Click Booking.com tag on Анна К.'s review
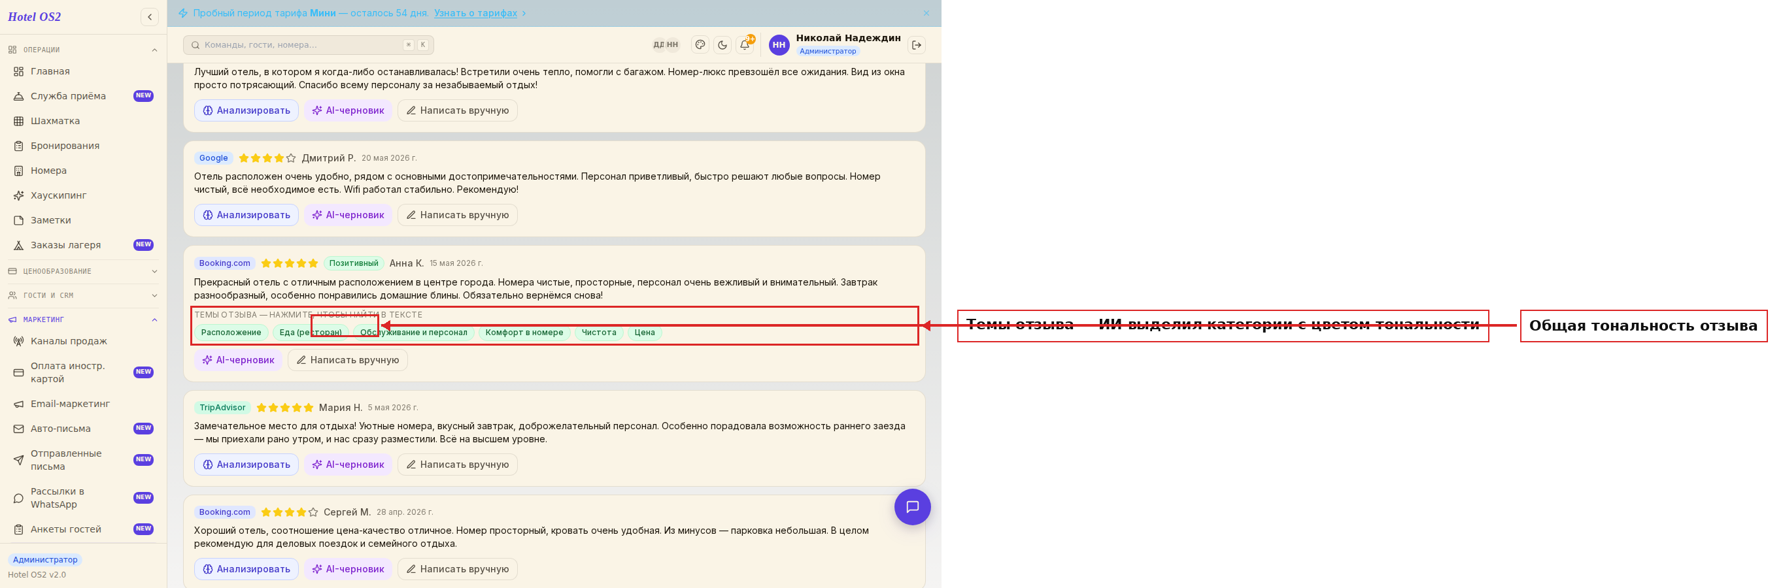The height and width of the screenshot is (588, 1783). click(225, 263)
